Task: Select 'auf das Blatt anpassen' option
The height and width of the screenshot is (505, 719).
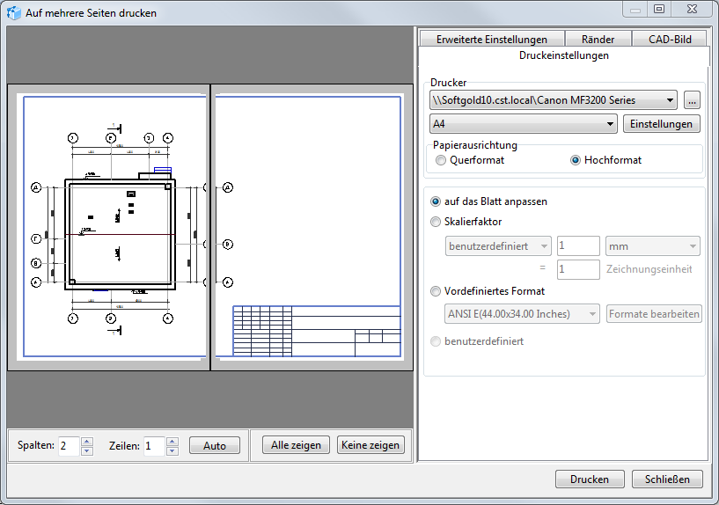Action: click(x=437, y=201)
